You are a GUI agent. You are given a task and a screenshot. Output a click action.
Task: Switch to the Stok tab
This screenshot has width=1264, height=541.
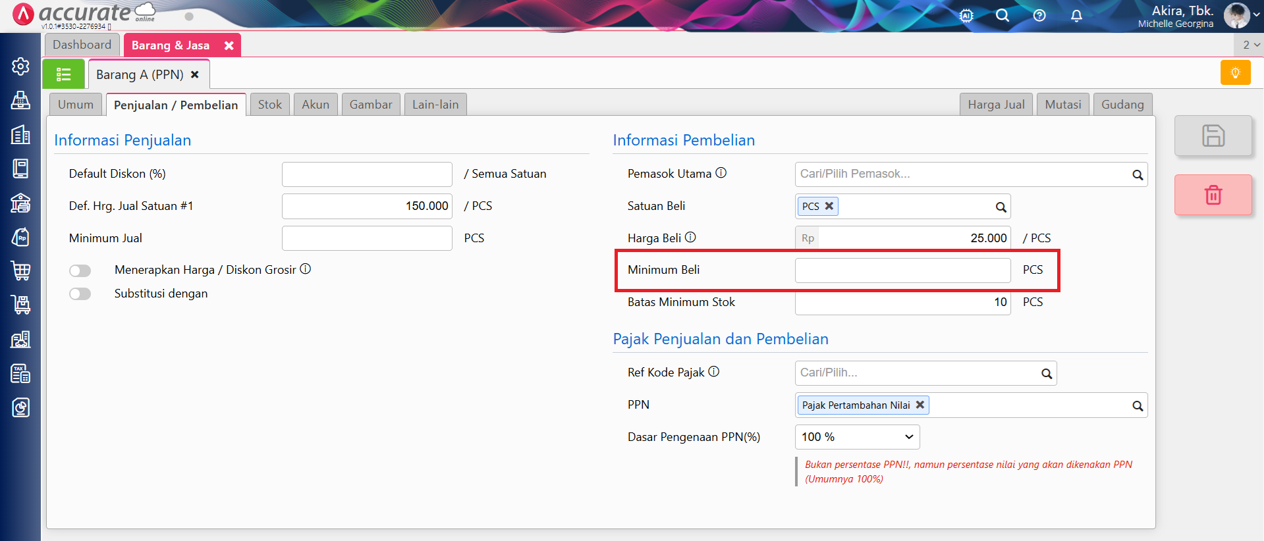pyautogui.click(x=269, y=105)
